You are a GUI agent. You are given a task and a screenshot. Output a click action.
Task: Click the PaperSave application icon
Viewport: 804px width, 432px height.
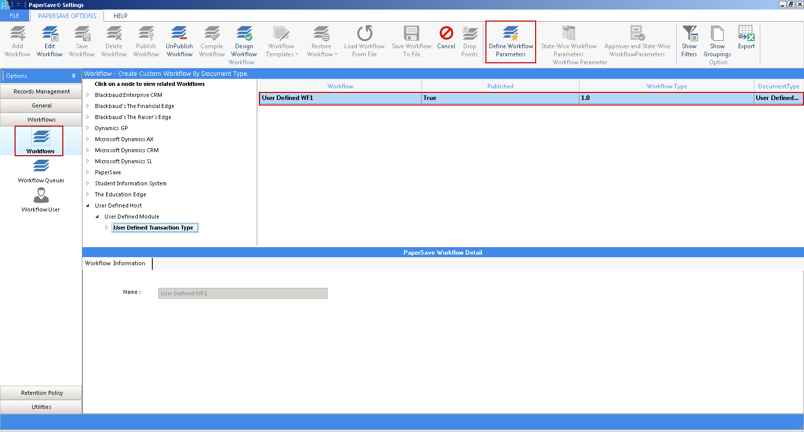tap(5, 5)
